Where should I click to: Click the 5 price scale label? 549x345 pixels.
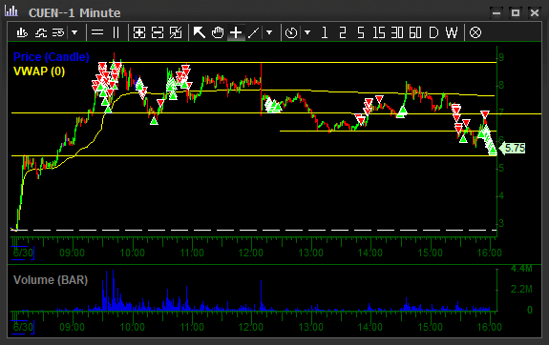[501, 168]
